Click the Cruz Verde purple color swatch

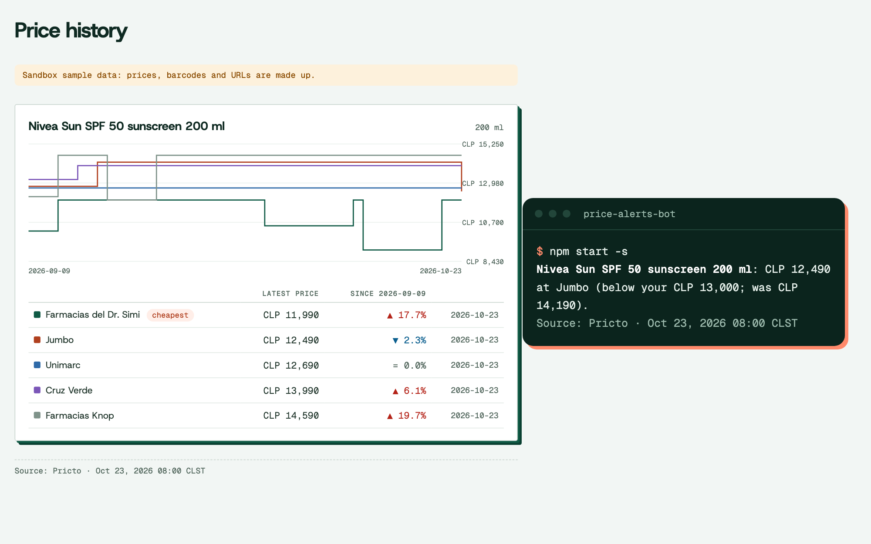[37, 390]
